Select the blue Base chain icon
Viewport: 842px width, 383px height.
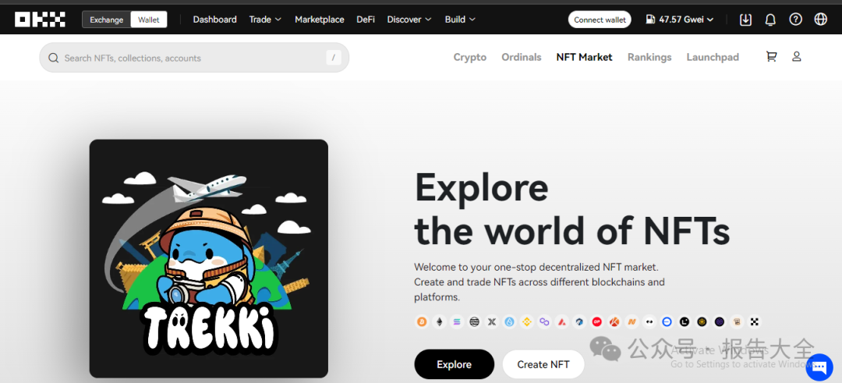tap(667, 321)
